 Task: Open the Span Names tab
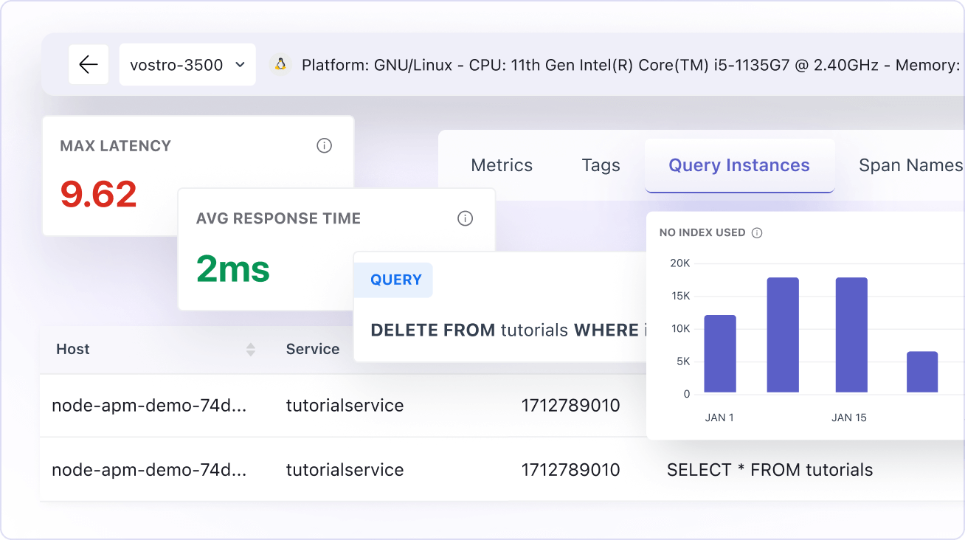click(910, 165)
